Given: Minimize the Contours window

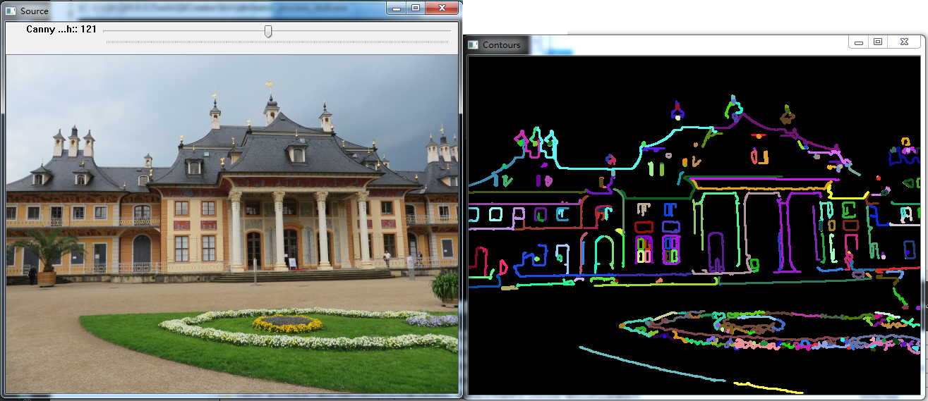Looking at the screenshot, I should coord(859,42).
